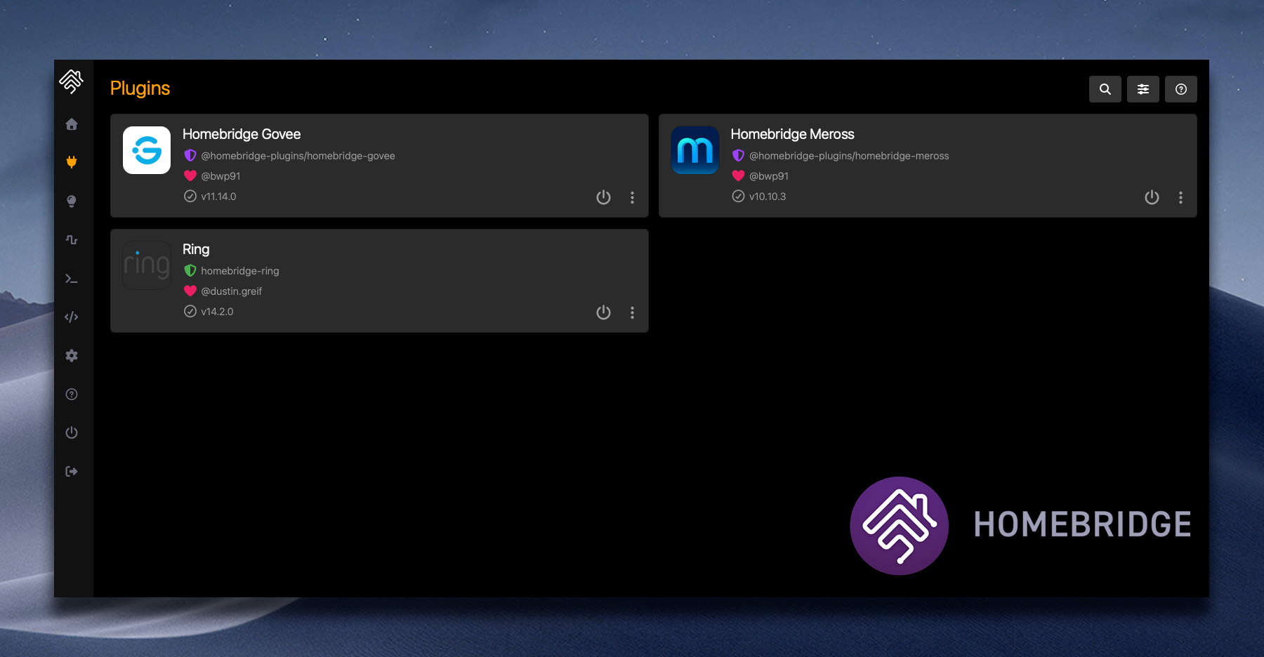Open the Accessories lightbulb icon

(x=72, y=201)
